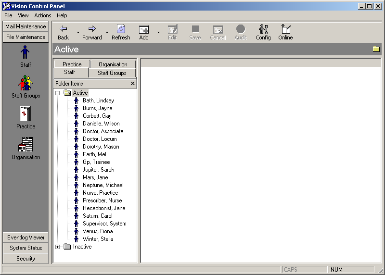Click the CAPS status bar indicator
This screenshot has height=275, width=385.
point(305,269)
